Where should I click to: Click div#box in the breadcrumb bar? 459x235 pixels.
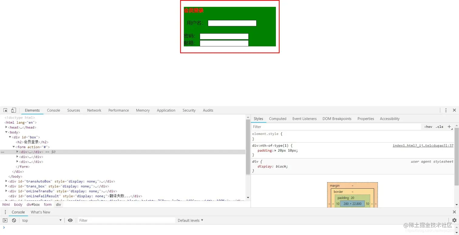[x=33, y=204]
